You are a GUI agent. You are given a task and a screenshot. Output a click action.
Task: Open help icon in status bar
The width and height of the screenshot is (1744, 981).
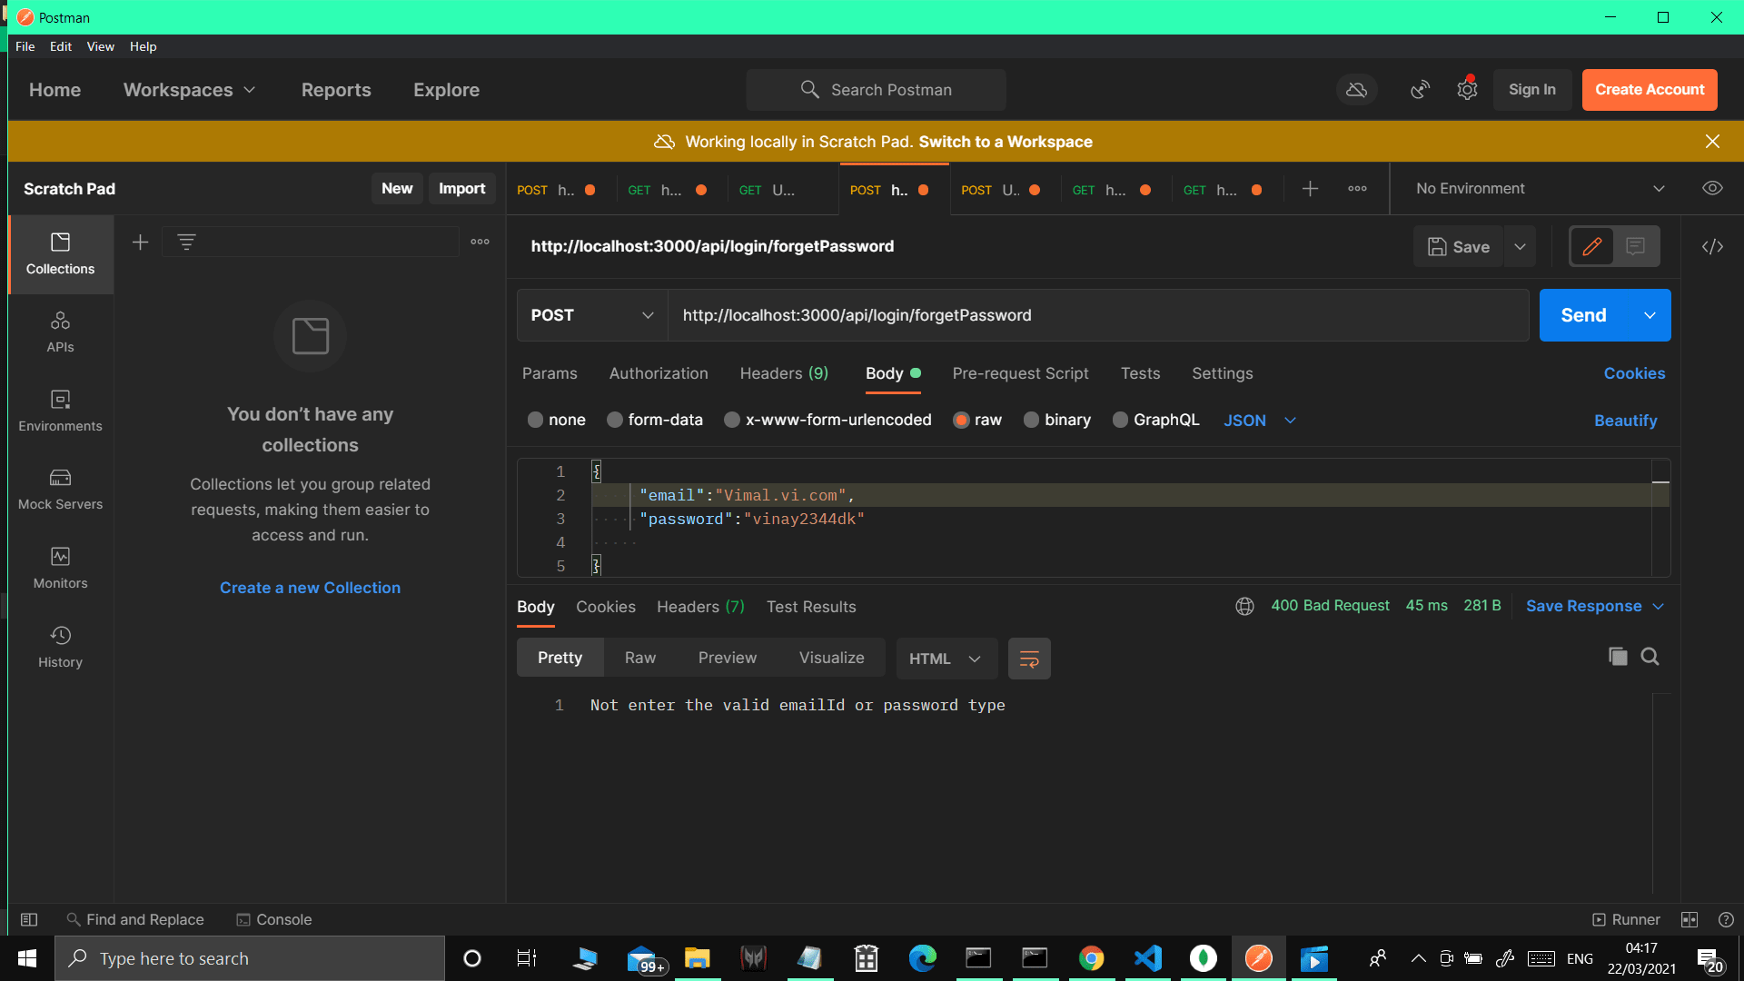tap(1726, 919)
